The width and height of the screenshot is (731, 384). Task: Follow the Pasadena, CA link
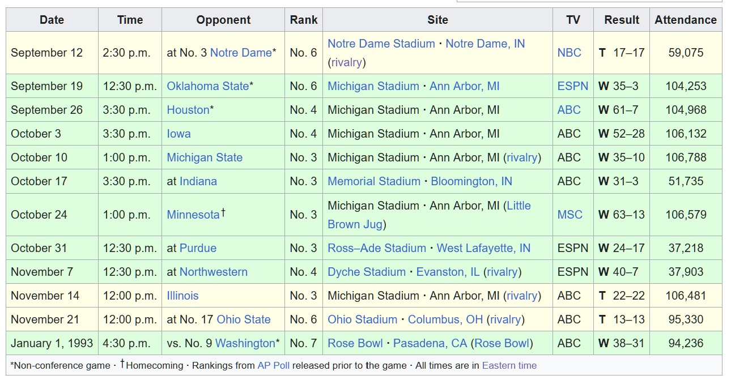(x=430, y=343)
